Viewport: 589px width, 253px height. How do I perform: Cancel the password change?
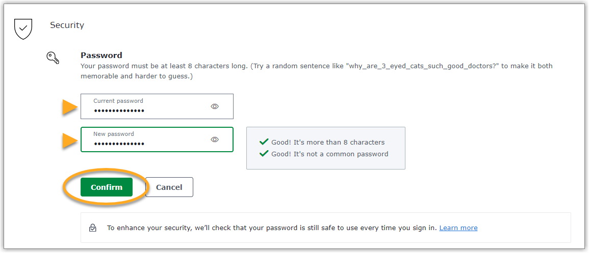point(169,187)
